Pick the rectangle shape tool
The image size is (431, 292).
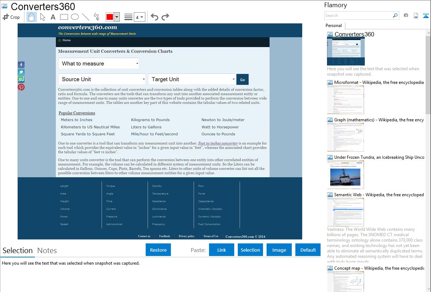coord(64,17)
